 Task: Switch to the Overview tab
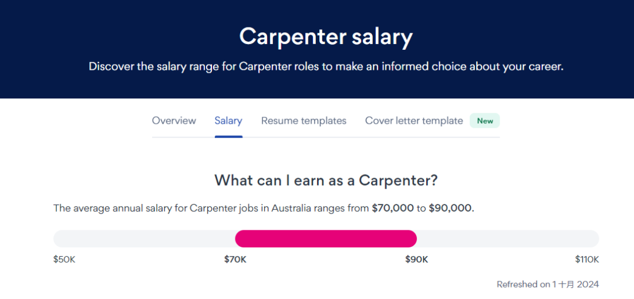[174, 120]
